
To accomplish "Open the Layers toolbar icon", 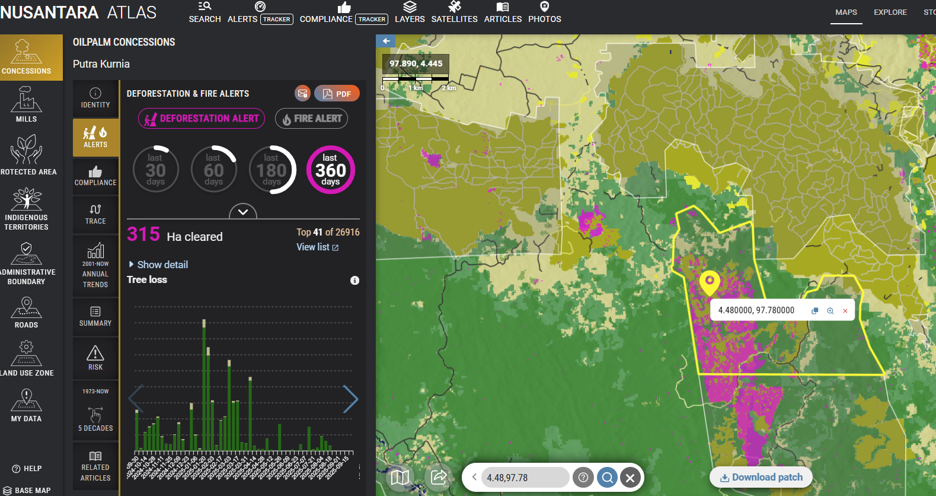I will pos(410,12).
